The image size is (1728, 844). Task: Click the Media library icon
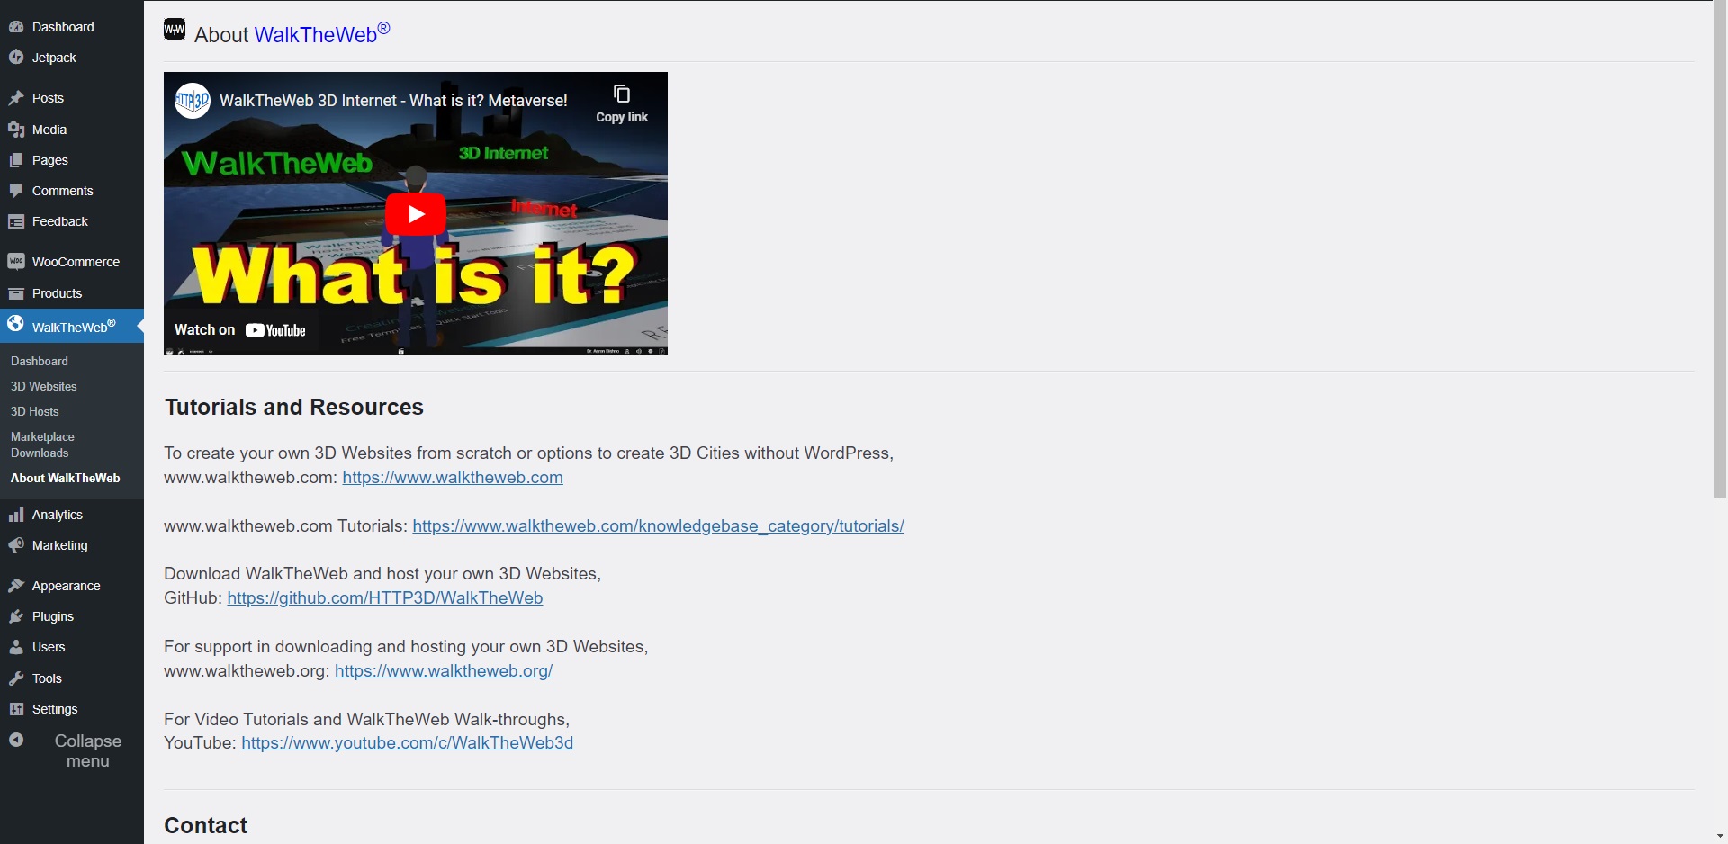click(x=16, y=130)
